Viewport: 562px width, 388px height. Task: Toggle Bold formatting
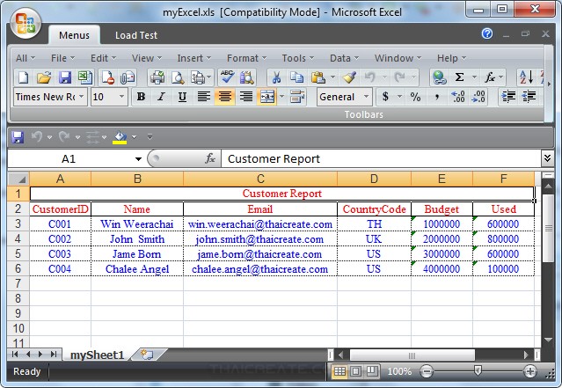[x=141, y=97]
